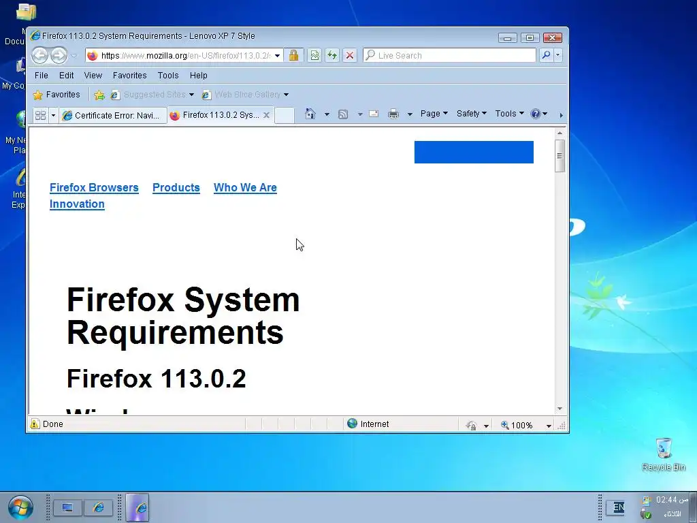This screenshot has width=697, height=523.
Task: Open the Safety command menu
Action: pyautogui.click(x=471, y=114)
